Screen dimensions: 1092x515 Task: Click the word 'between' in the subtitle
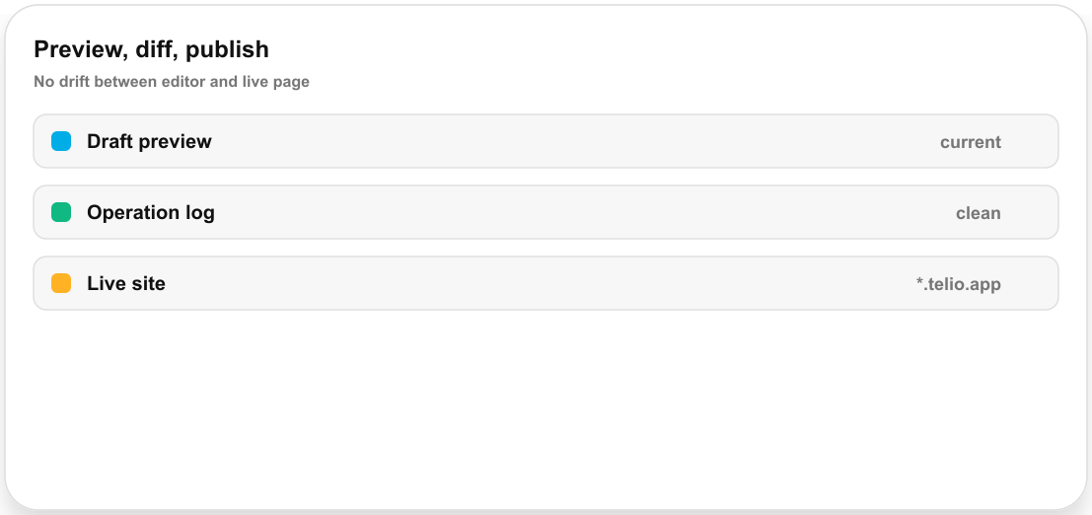tap(125, 82)
